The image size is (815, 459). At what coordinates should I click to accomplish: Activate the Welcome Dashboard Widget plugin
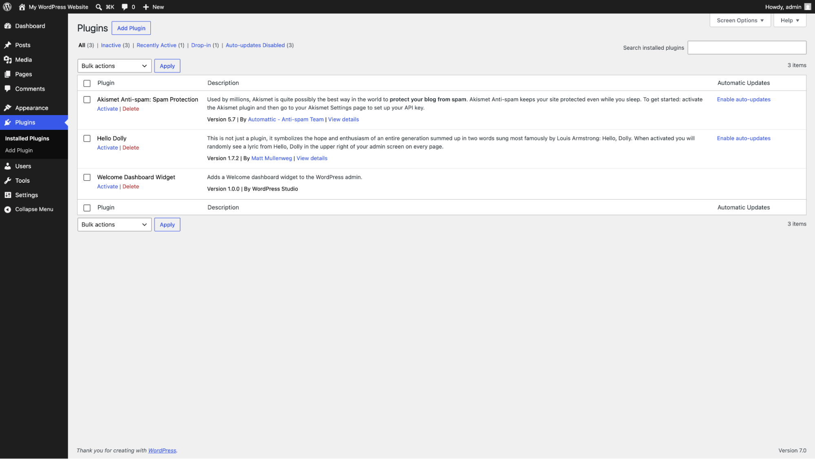click(107, 186)
